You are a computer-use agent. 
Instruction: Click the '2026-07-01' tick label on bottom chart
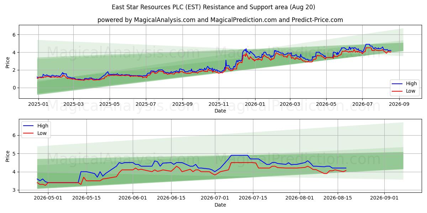pos(215,198)
